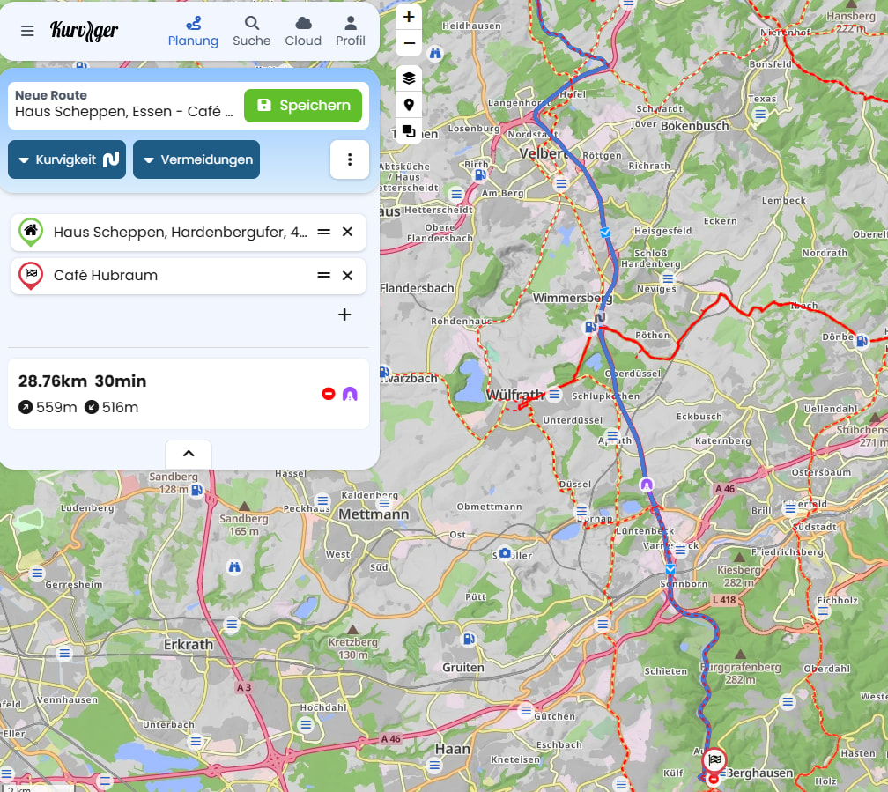This screenshot has height=792, width=888.
Task: Open the Vermeidungen dropdown
Action: click(196, 159)
